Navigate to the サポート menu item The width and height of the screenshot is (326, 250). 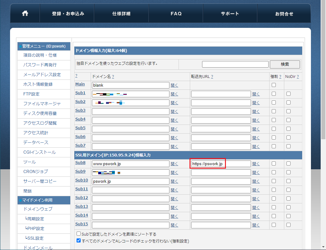[x=230, y=13]
